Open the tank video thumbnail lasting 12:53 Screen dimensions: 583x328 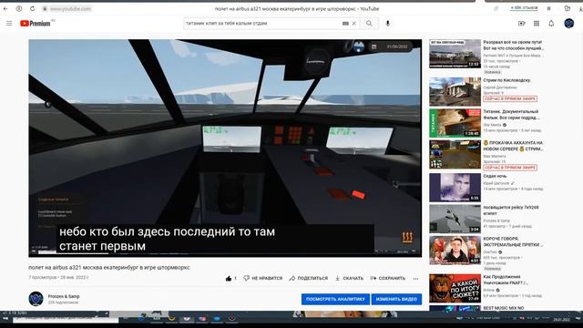coord(455,54)
